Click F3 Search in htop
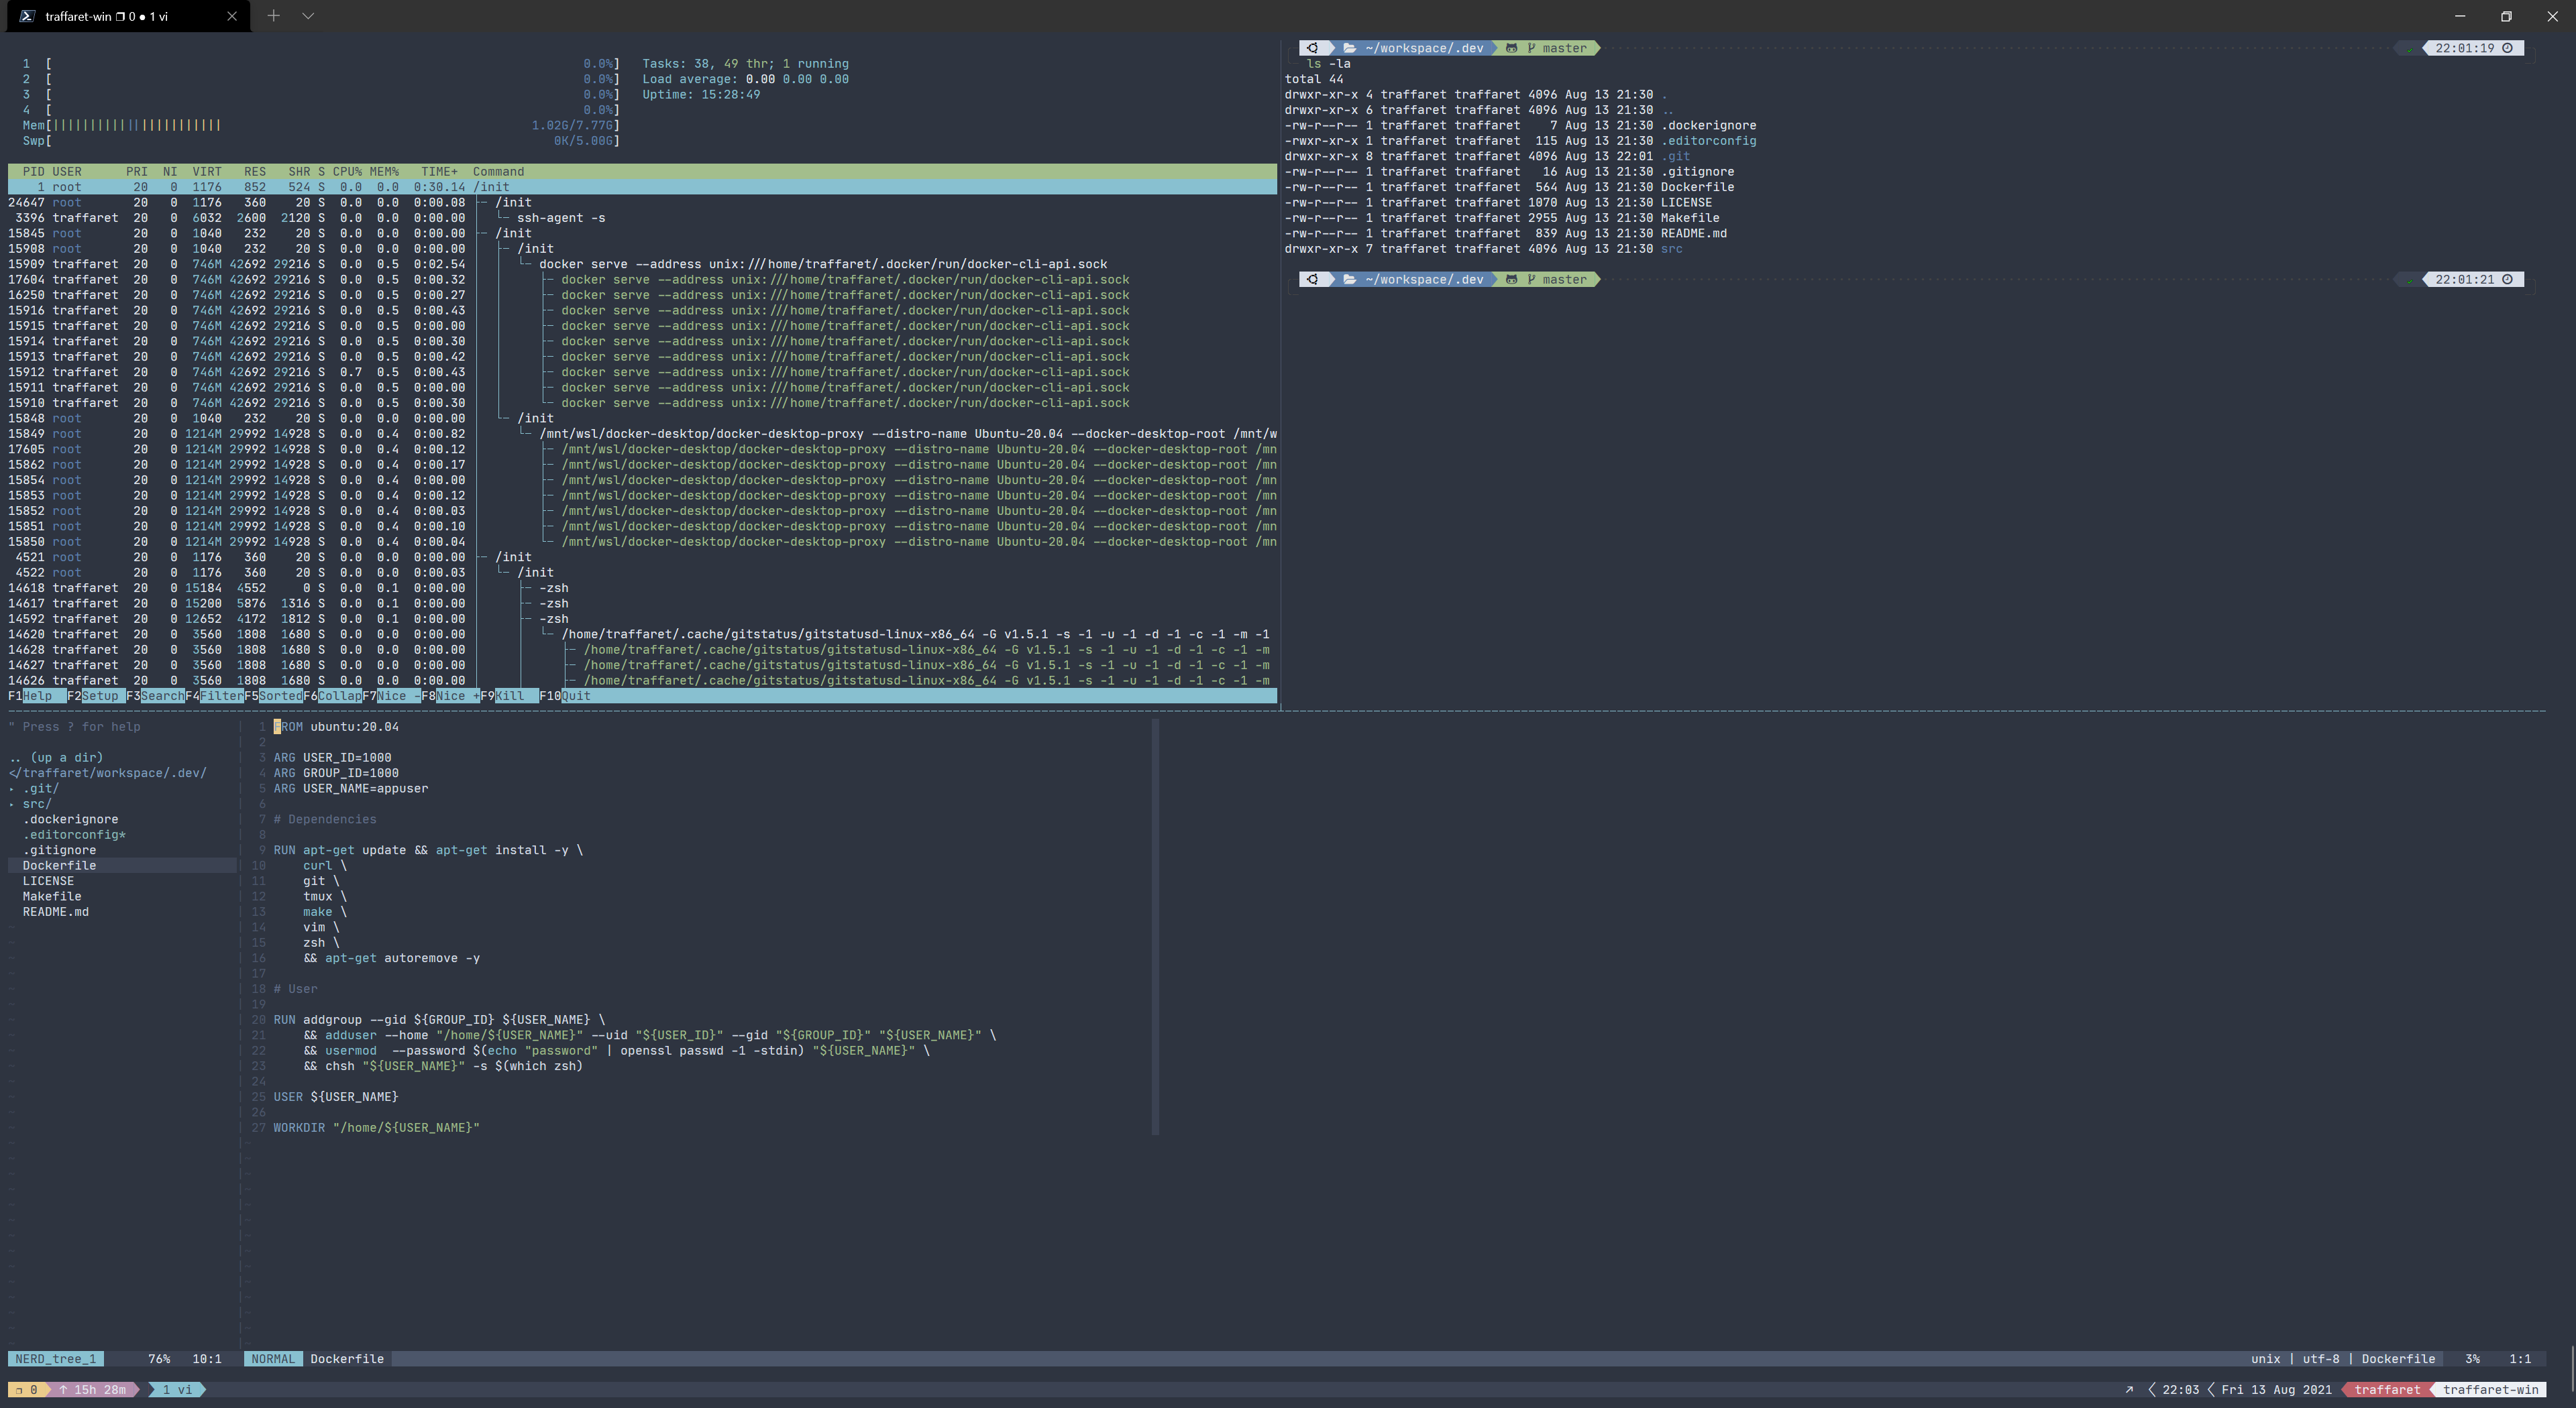 [155, 695]
